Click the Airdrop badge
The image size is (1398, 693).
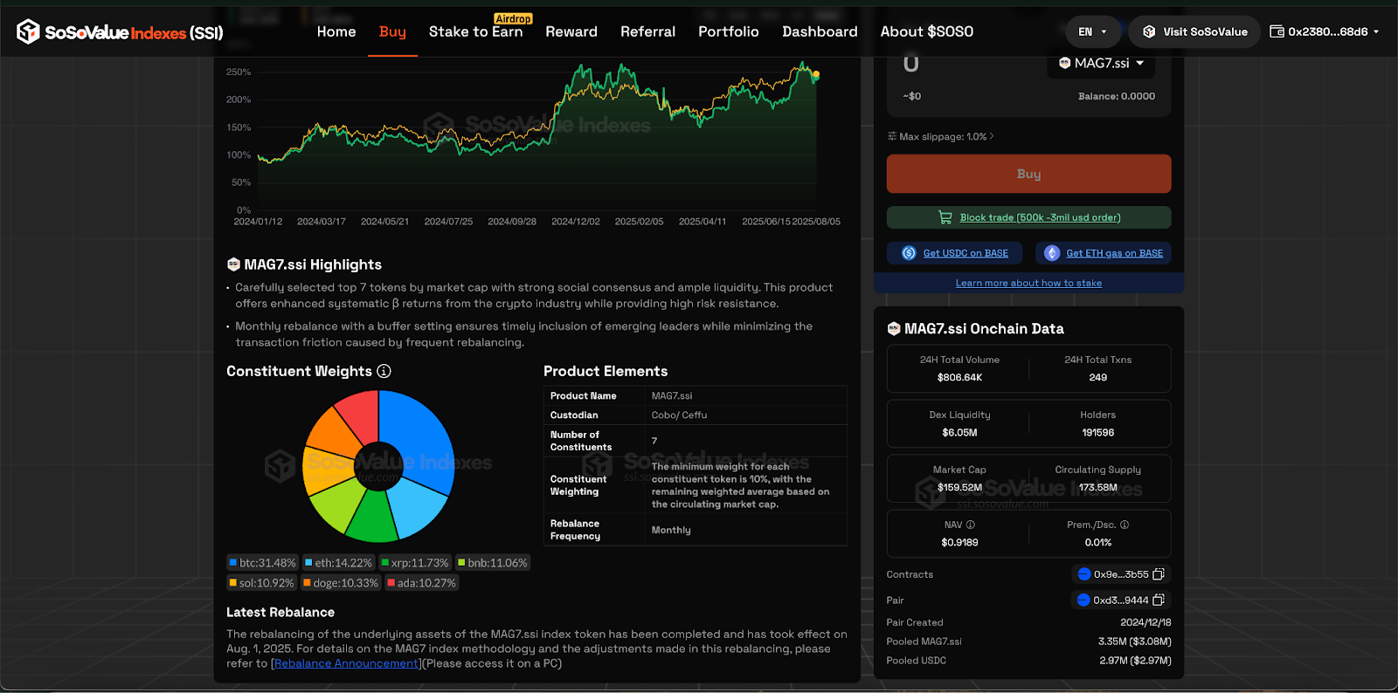coord(513,18)
